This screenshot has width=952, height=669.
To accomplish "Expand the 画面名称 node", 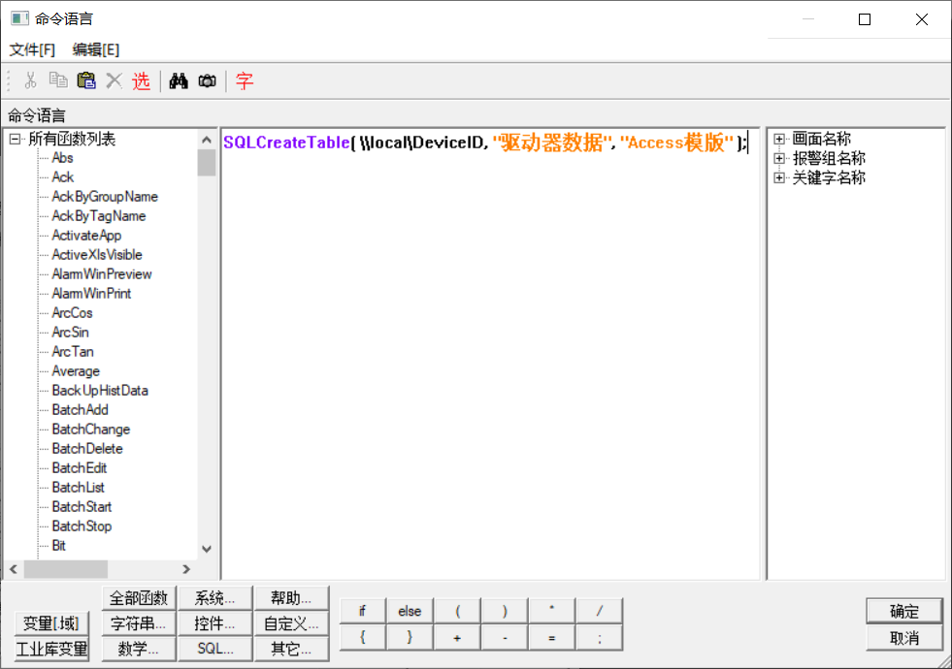I will click(779, 139).
